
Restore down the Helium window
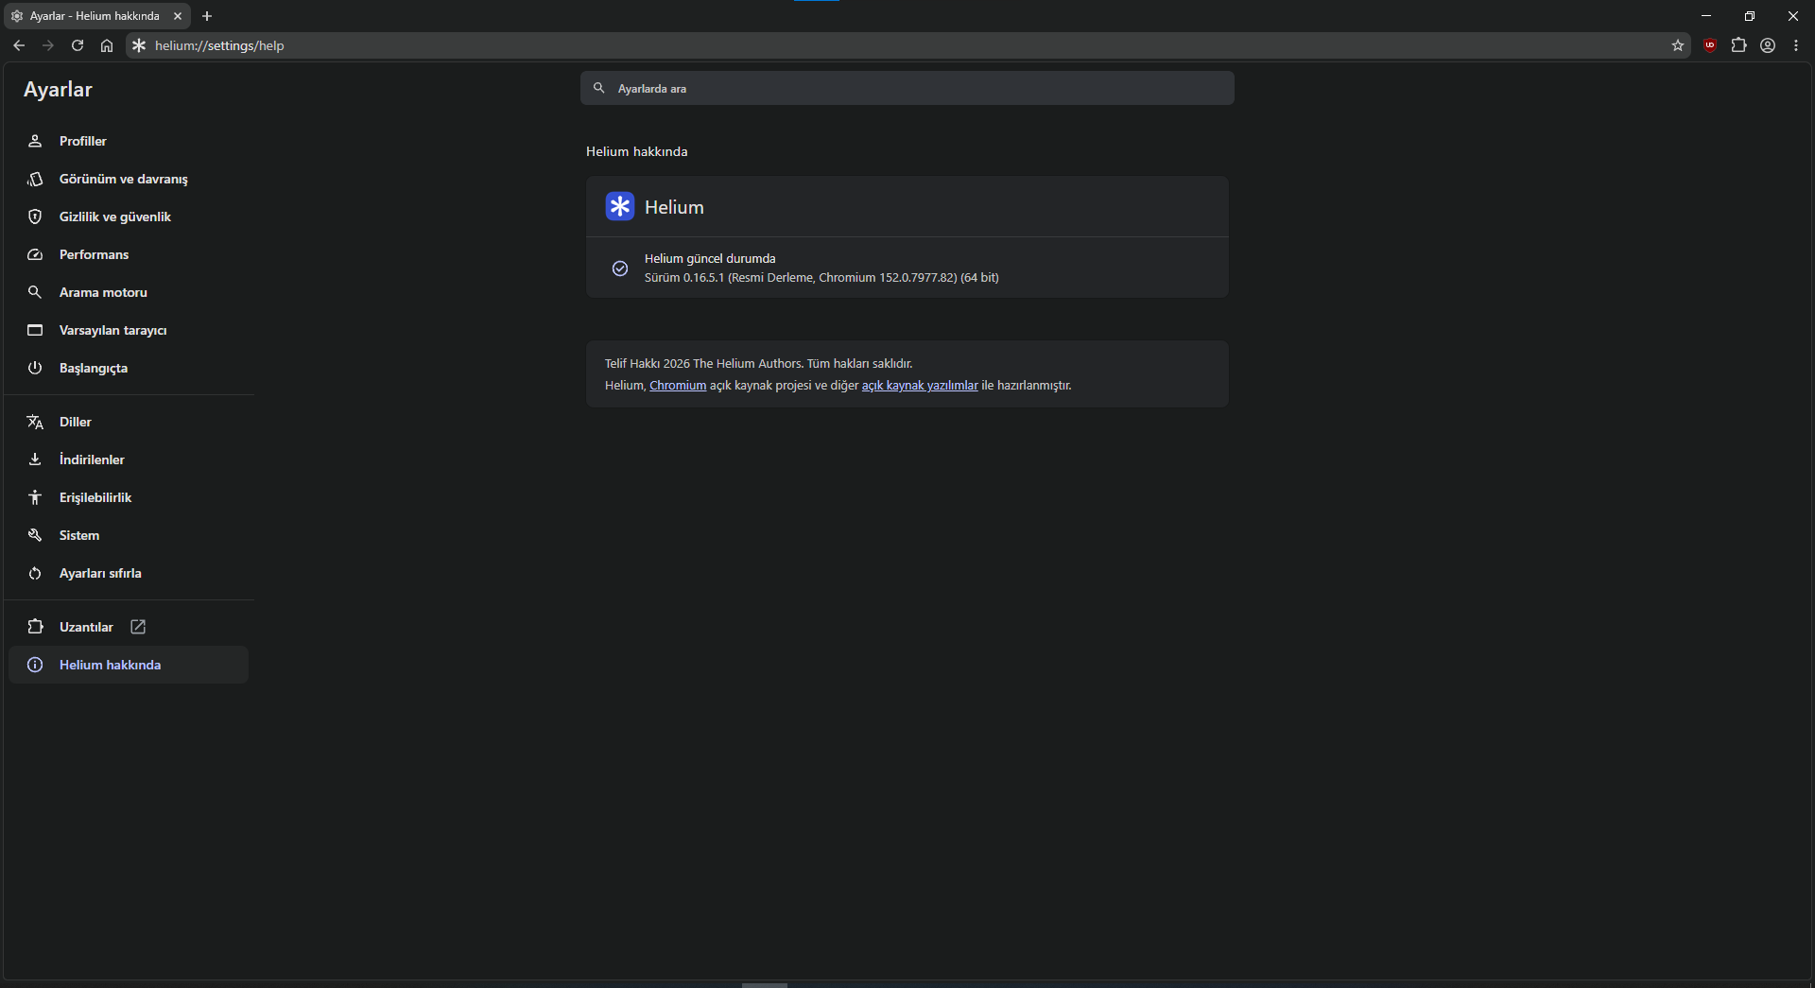pyautogui.click(x=1750, y=16)
